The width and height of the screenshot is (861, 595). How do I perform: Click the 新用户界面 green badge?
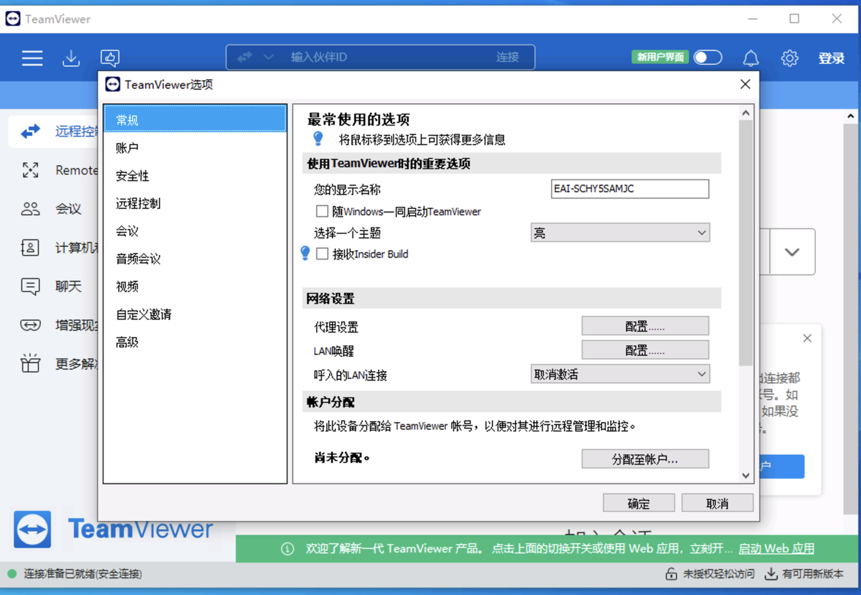[x=660, y=57]
